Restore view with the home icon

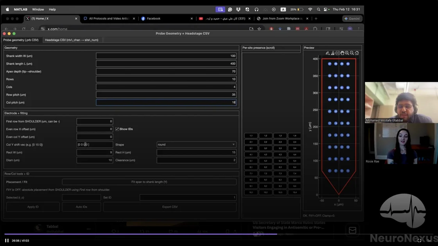[x=357, y=53]
